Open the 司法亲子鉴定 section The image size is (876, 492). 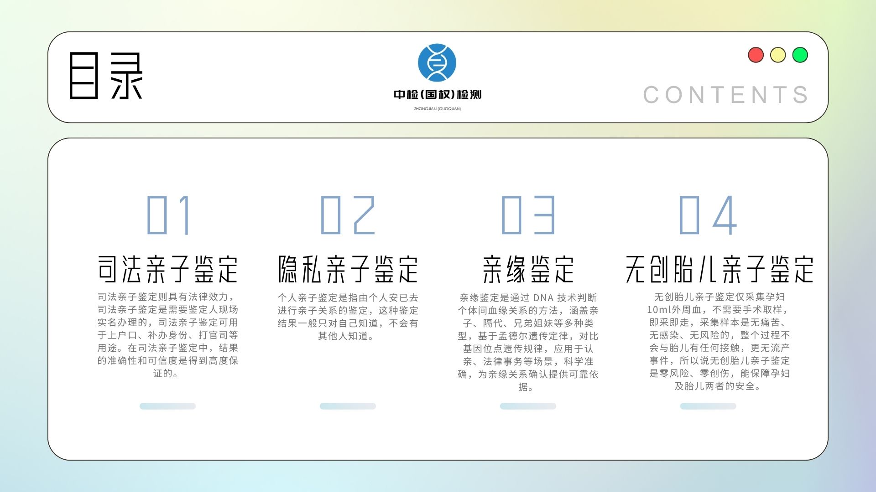point(169,269)
